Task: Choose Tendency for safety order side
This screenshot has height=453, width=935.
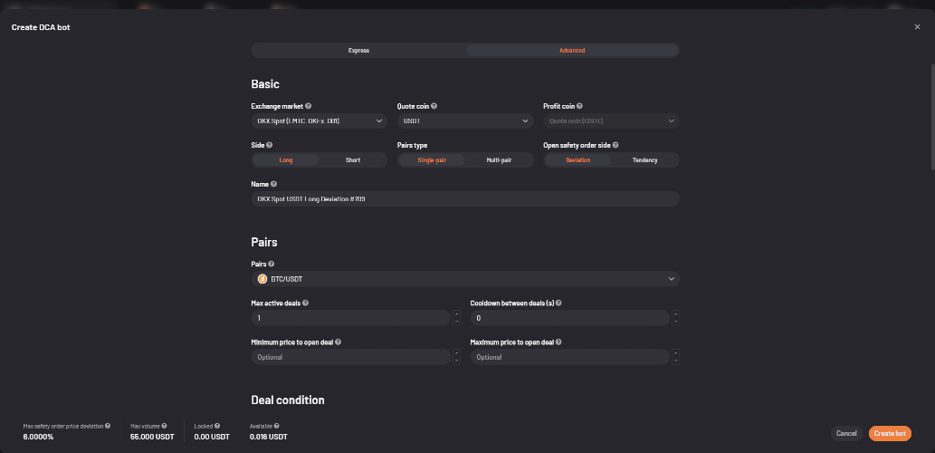Action: tap(645, 160)
